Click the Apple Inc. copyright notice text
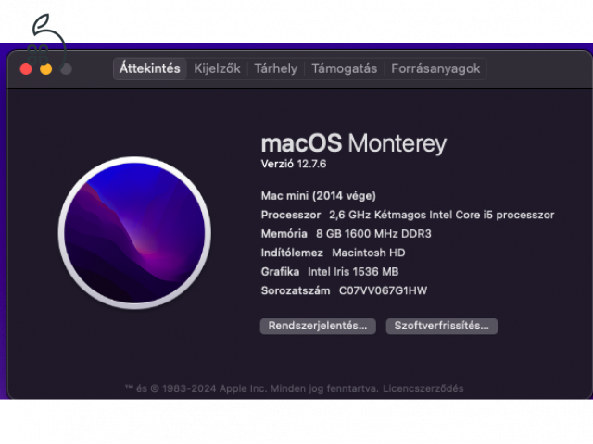 [x=252, y=388]
